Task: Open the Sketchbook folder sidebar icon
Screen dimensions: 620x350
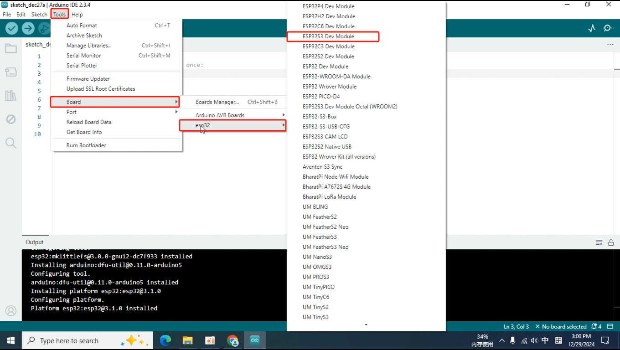Action: [x=11, y=48]
